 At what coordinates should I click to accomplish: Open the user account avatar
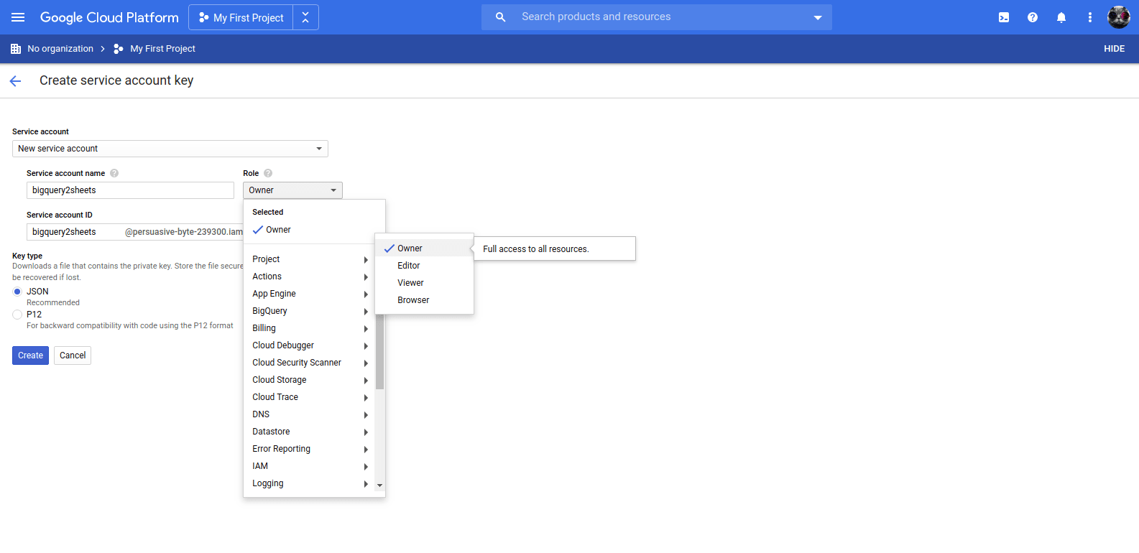pyautogui.click(x=1119, y=17)
